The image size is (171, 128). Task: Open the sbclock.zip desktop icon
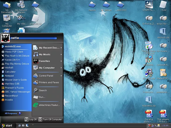163,32
